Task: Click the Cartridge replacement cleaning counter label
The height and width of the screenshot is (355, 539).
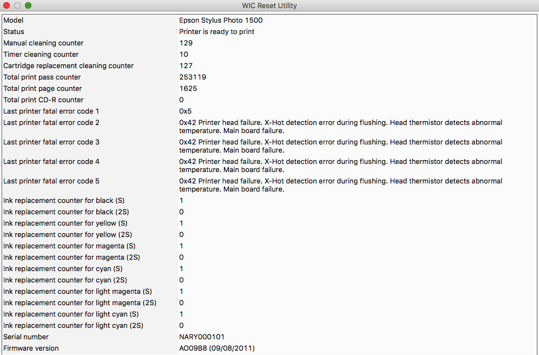Action: pyautogui.click(x=68, y=65)
